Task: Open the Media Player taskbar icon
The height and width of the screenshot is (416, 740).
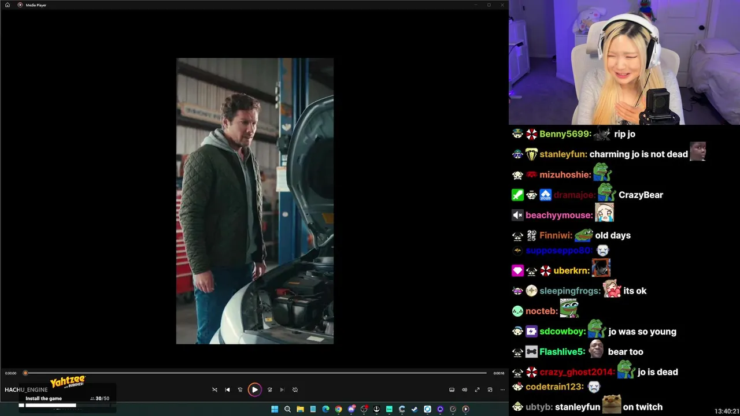Action: point(465,409)
